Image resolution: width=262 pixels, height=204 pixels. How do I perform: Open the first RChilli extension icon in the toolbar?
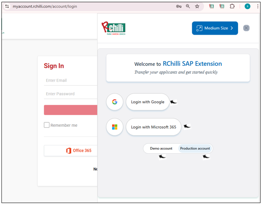[211, 6]
